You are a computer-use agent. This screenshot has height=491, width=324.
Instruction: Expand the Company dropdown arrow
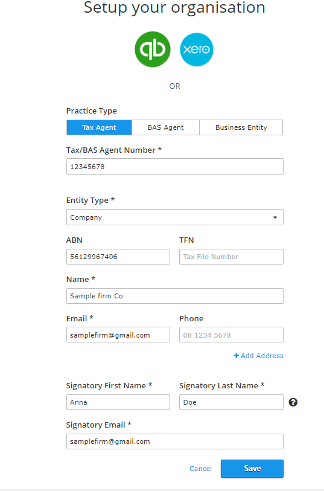pyautogui.click(x=275, y=217)
